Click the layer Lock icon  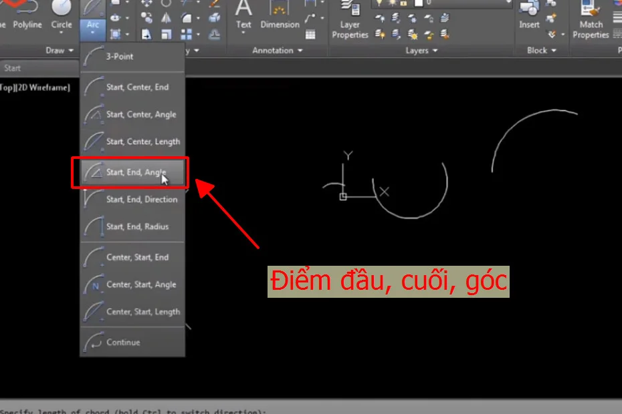pos(429,17)
